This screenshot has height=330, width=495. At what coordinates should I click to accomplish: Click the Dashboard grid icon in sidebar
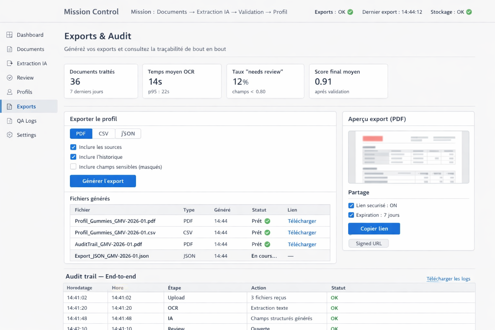10,35
